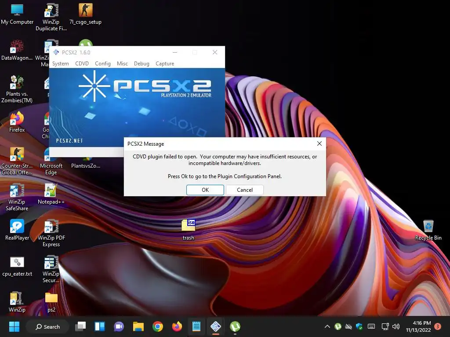Image resolution: width=450 pixels, height=337 pixels.
Task: Select the WinZip SafeShare desktop icon
Action: coord(17,197)
